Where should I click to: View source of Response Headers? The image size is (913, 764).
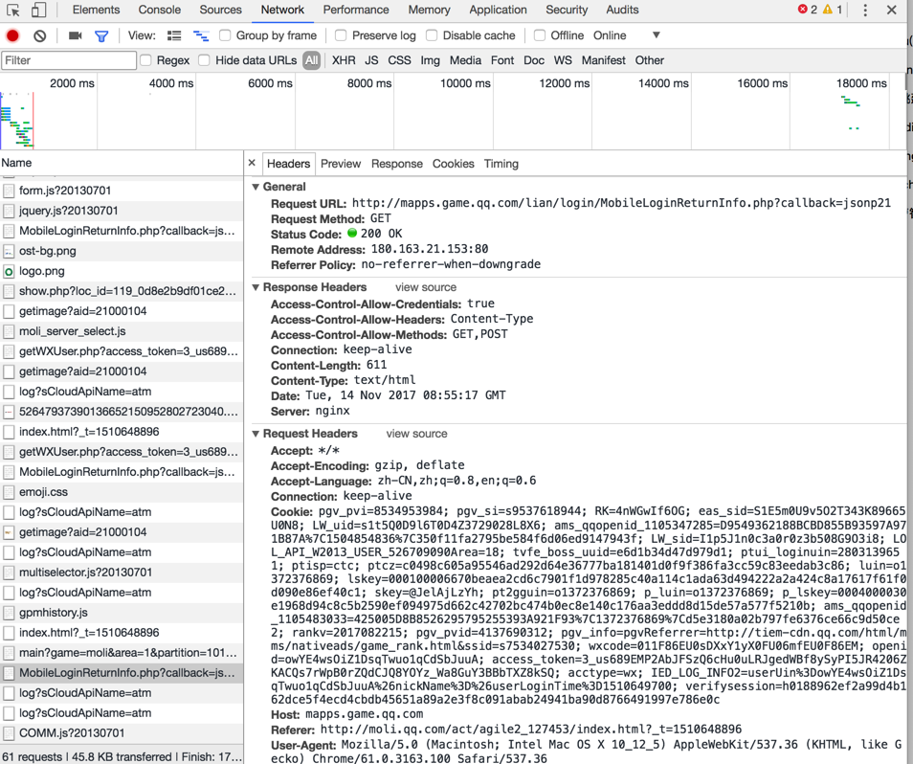[426, 287]
